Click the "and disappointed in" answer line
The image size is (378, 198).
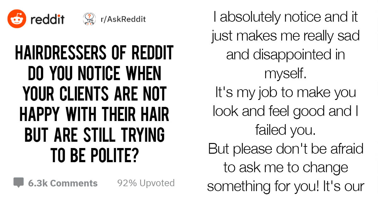285,55
